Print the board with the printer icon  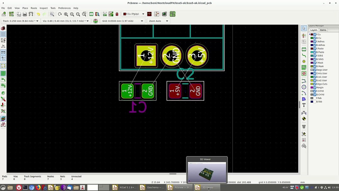[25, 14]
